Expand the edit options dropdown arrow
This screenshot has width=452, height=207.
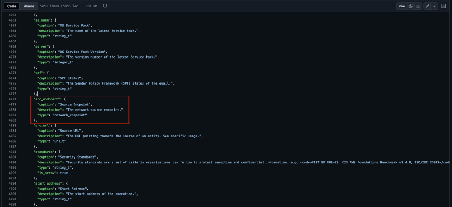coord(434,6)
